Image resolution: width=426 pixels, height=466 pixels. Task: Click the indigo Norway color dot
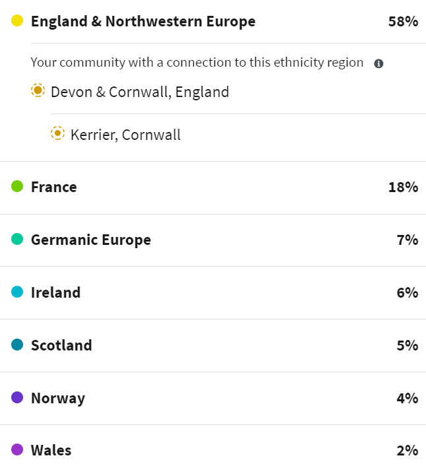coord(18,398)
